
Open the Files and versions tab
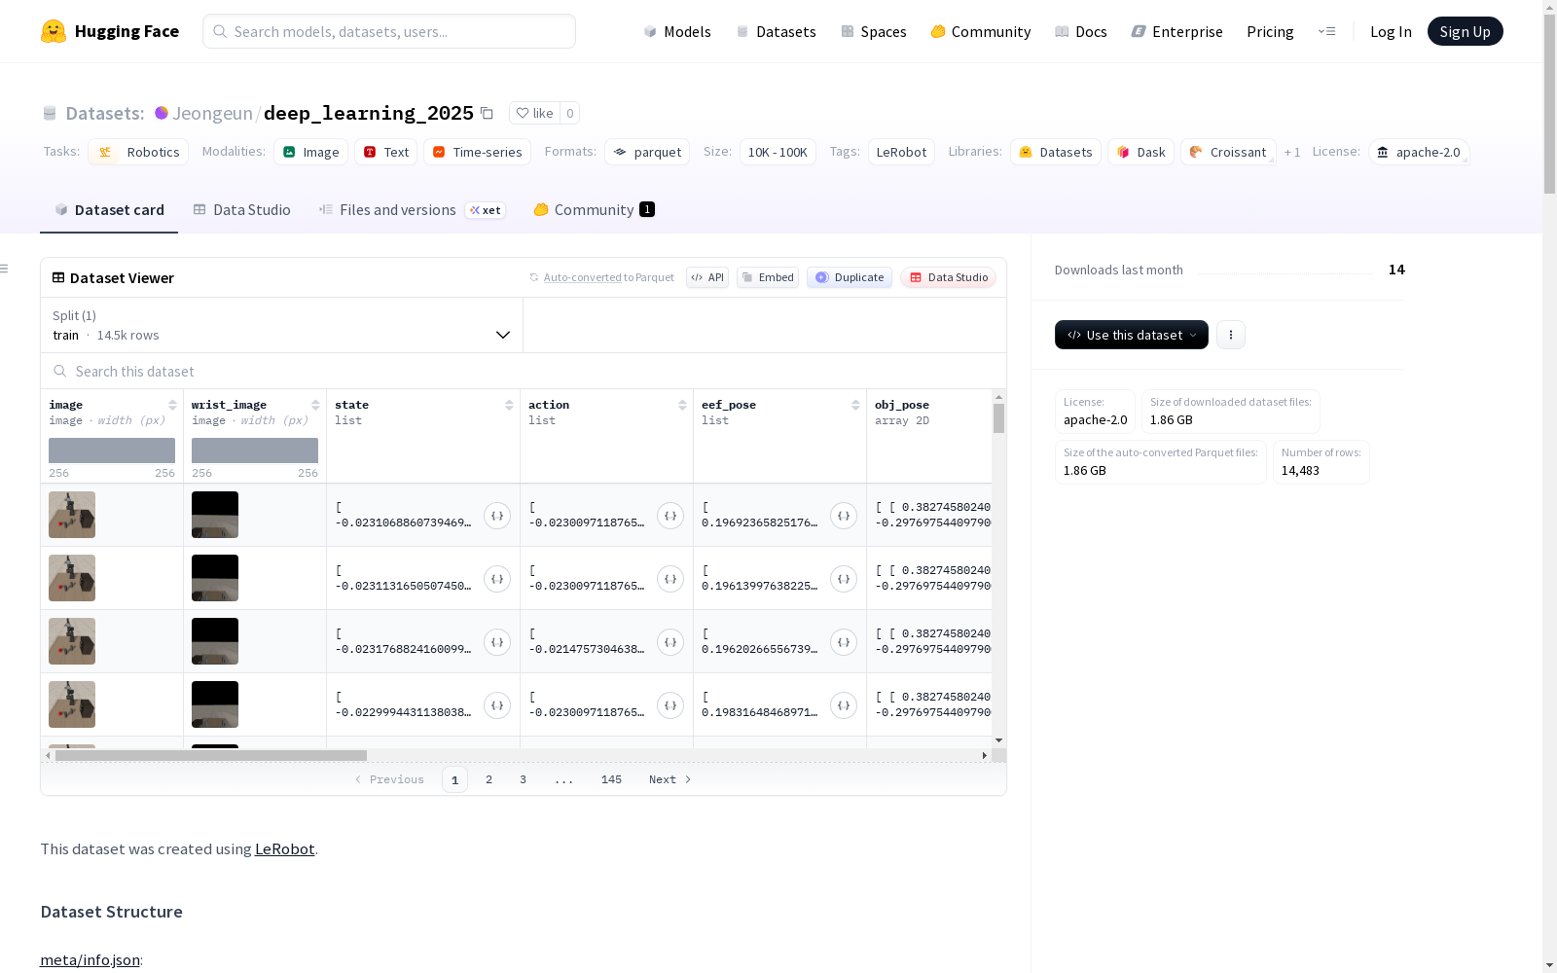click(x=412, y=210)
